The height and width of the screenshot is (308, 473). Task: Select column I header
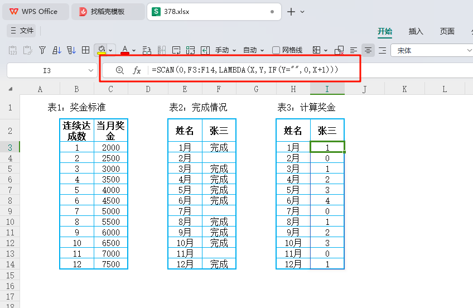point(327,89)
